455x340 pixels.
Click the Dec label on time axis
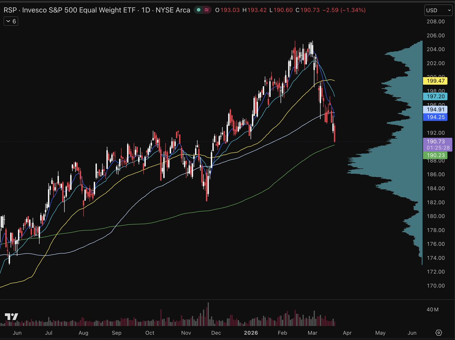(216, 333)
